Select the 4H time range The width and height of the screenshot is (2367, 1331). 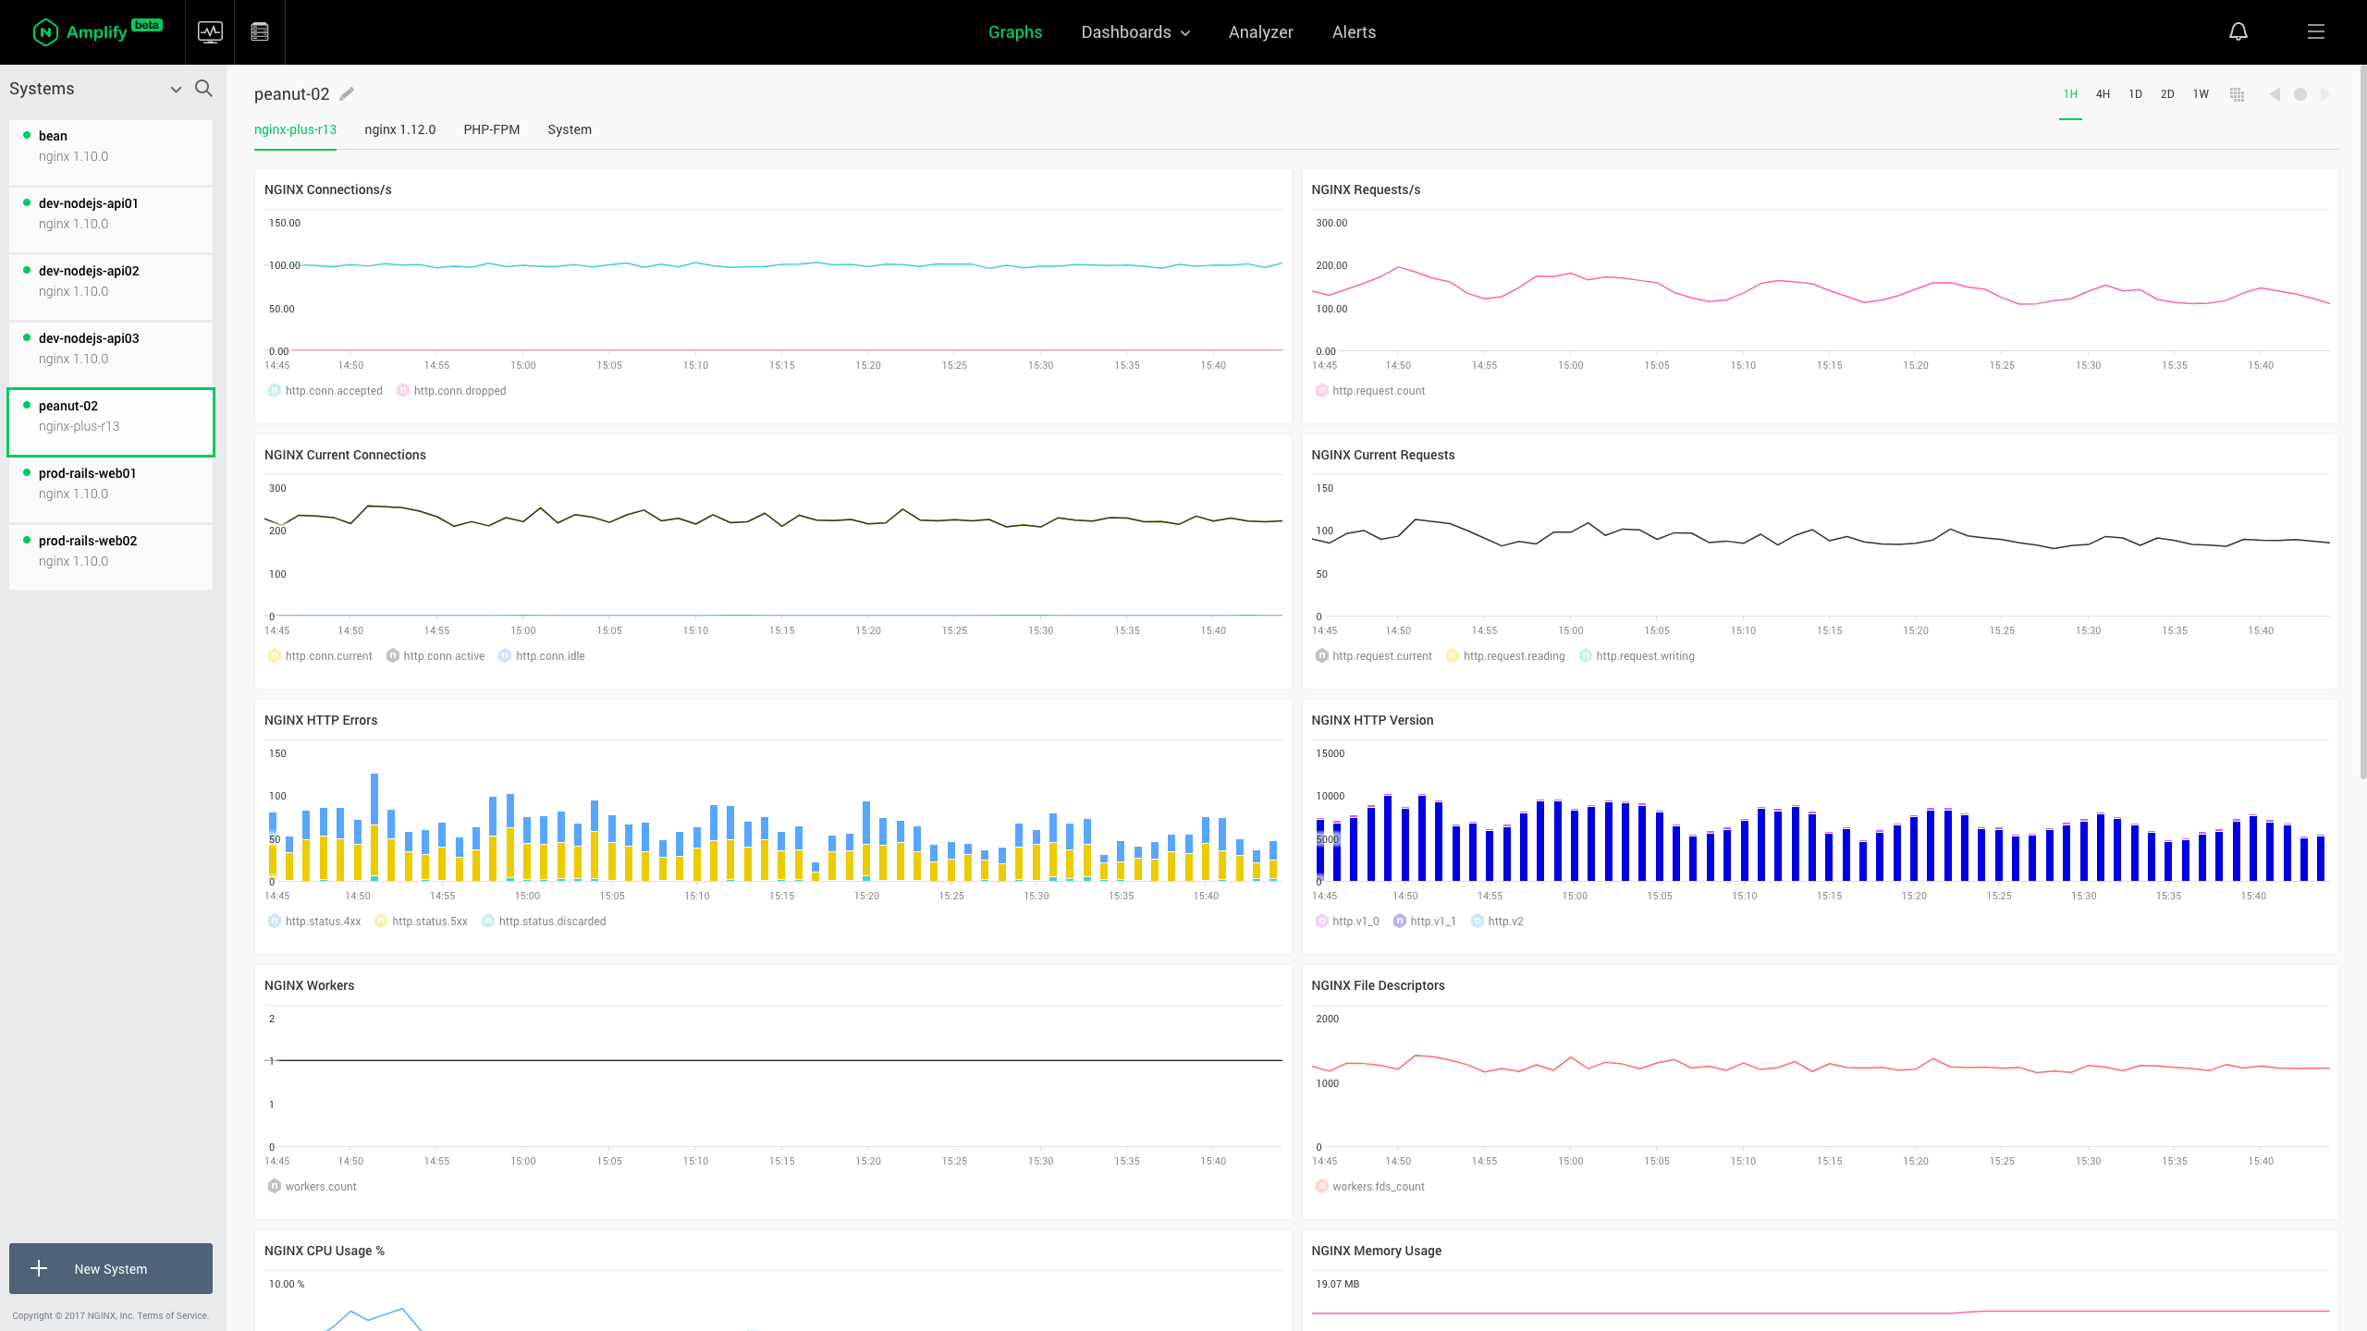(2103, 94)
